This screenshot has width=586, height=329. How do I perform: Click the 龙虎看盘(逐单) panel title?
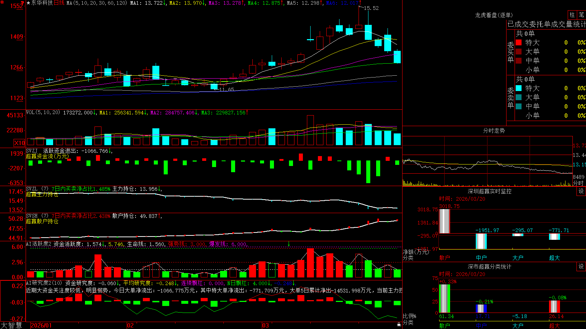pos(494,15)
